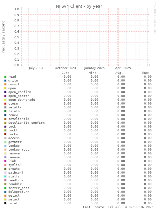Select the April 2025 axis label
This screenshot has height=211, width=158.
click(123, 68)
